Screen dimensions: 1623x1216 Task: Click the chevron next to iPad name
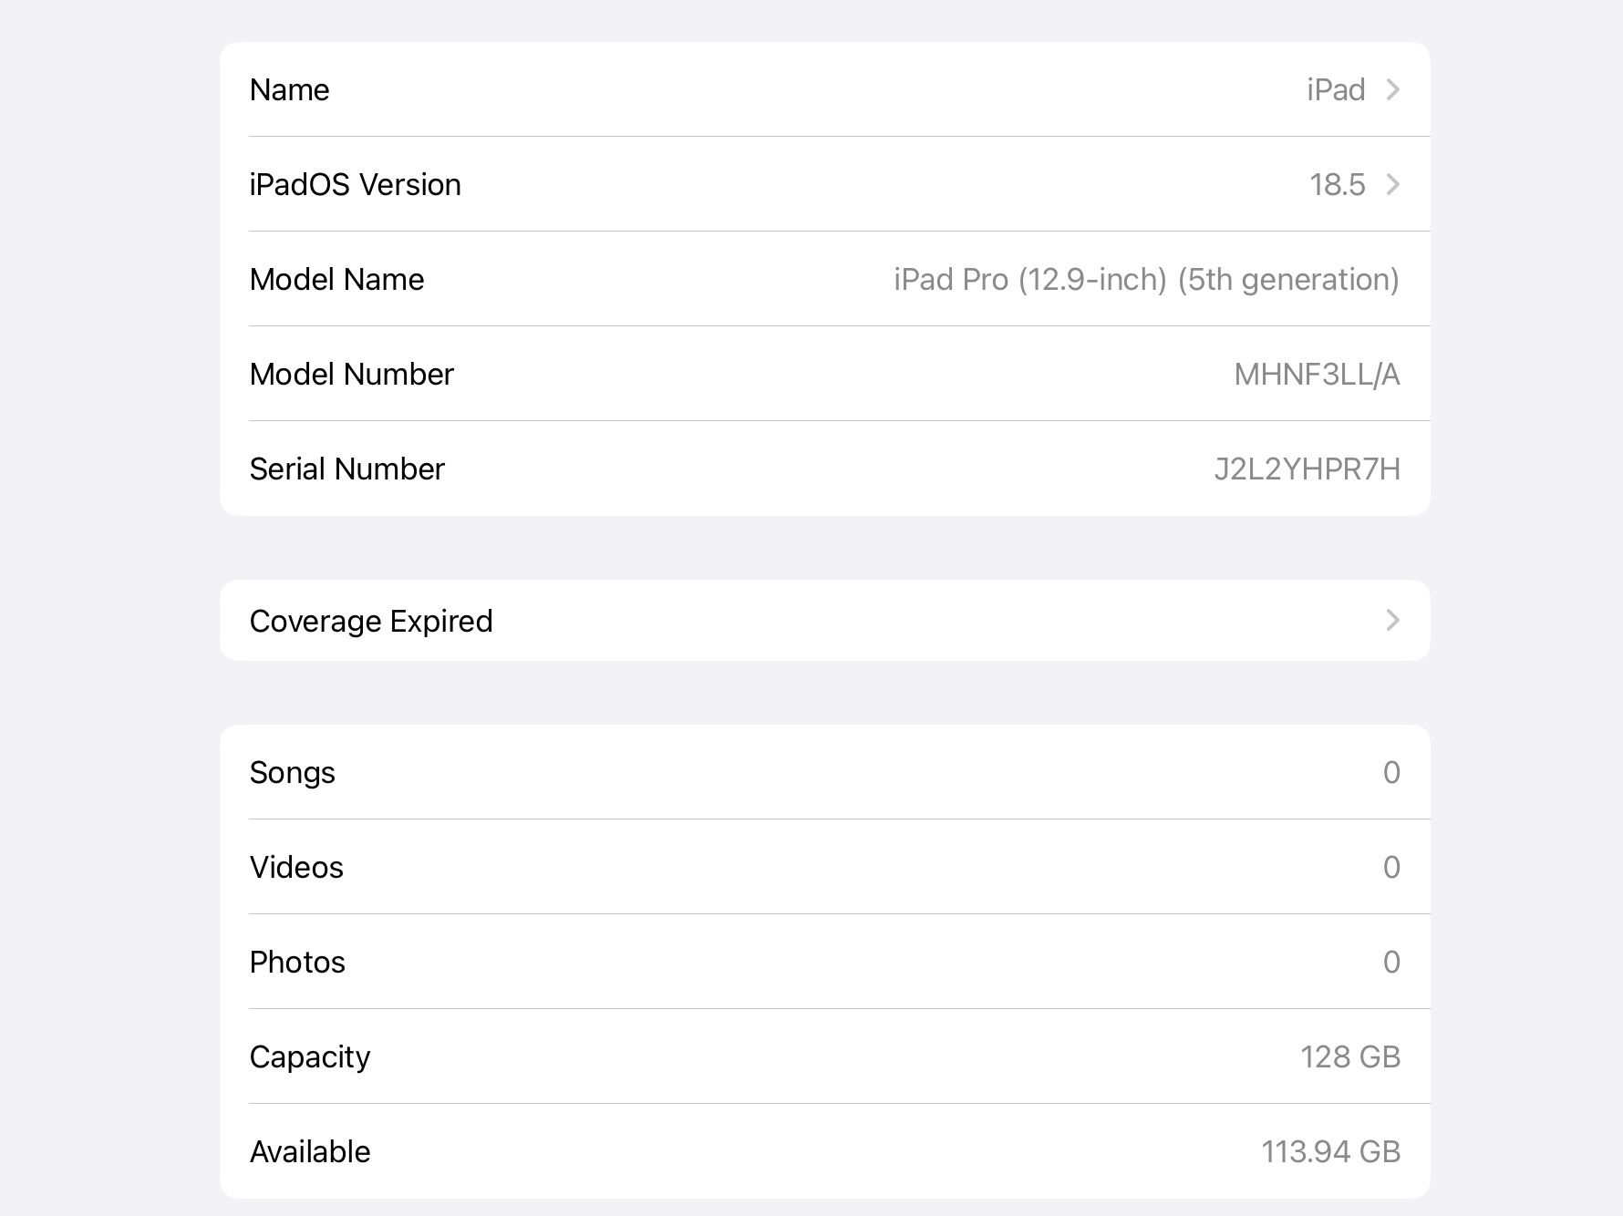1392,89
